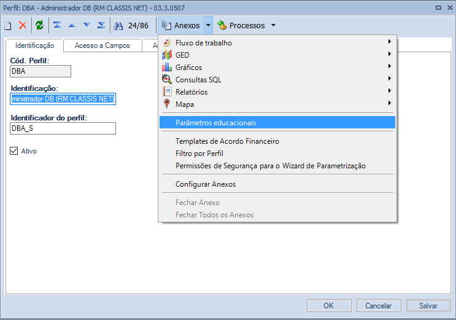Refresh the record with green arrows icon
456x320 pixels.
(39, 25)
